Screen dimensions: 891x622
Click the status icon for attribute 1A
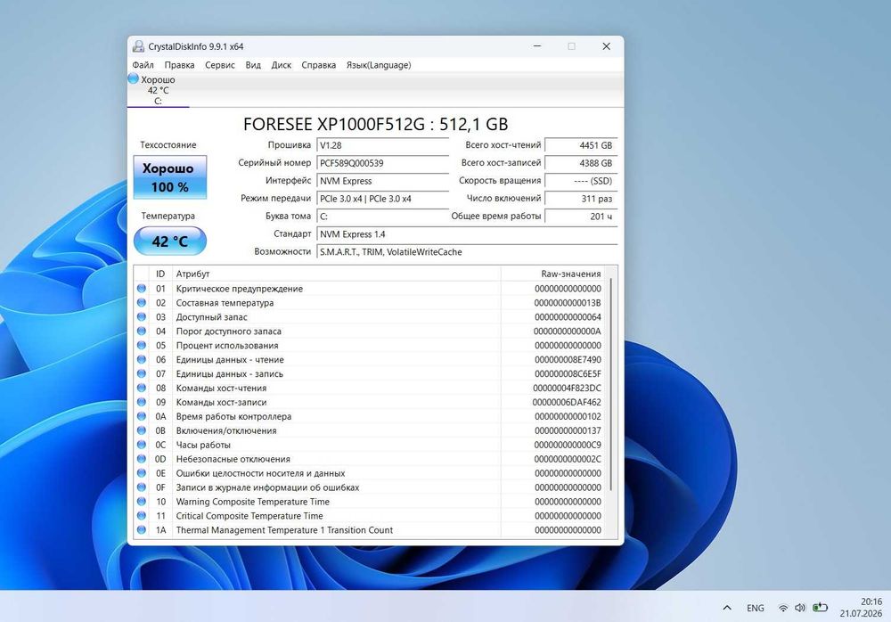click(x=142, y=530)
